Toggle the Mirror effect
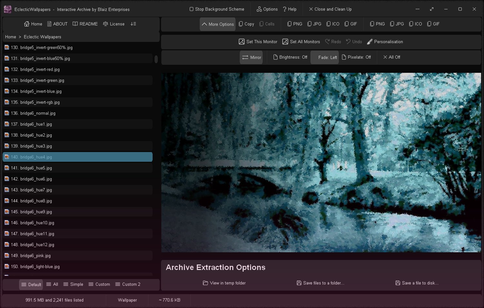This screenshot has width=484, height=308. [251, 57]
